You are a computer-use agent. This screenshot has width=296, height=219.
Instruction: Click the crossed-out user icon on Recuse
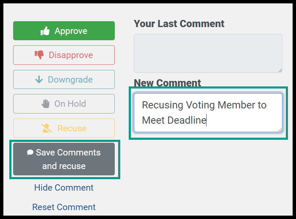(x=47, y=128)
